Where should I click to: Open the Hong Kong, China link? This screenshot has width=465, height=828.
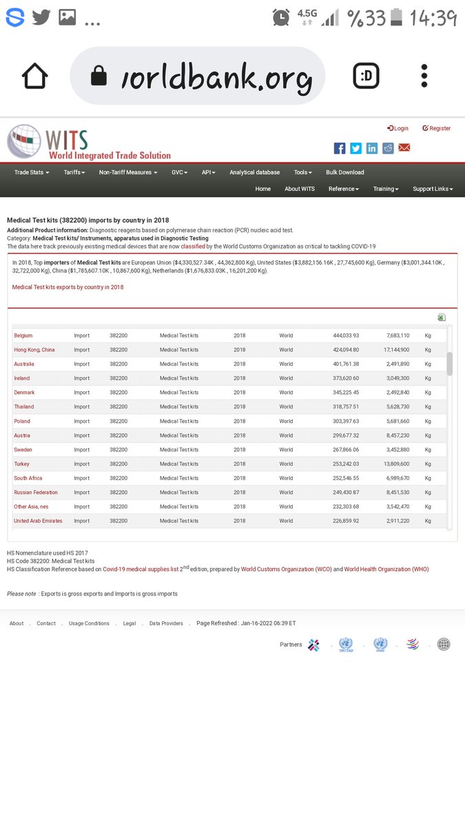tap(34, 350)
